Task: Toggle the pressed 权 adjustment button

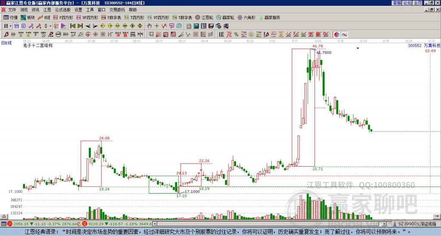Action: (56, 26)
